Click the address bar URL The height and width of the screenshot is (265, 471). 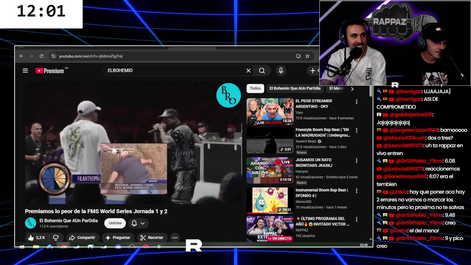[91, 56]
